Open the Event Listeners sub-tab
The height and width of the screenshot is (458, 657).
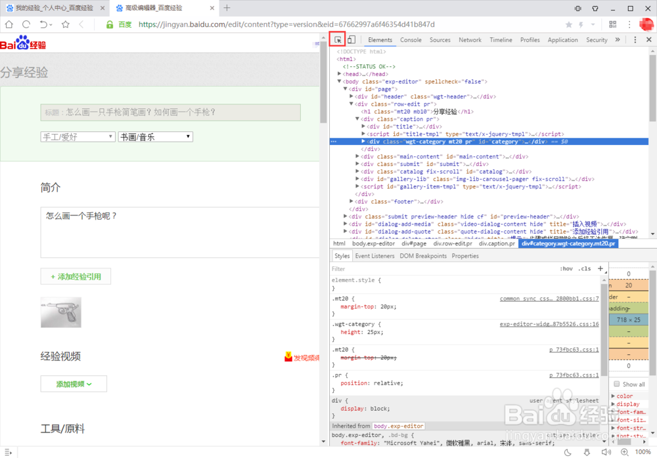[x=374, y=256]
